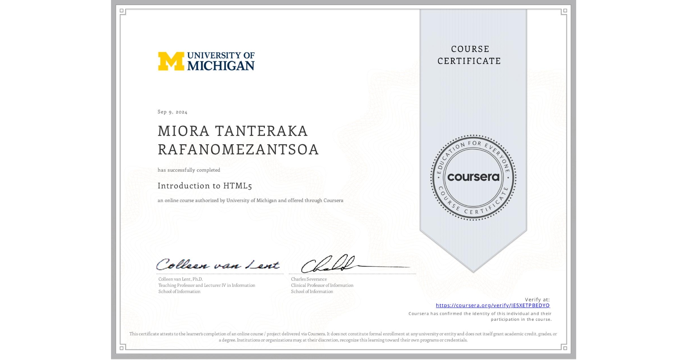Click 'School of Information' under Charles Severance
The image size is (688, 360).
312,291
